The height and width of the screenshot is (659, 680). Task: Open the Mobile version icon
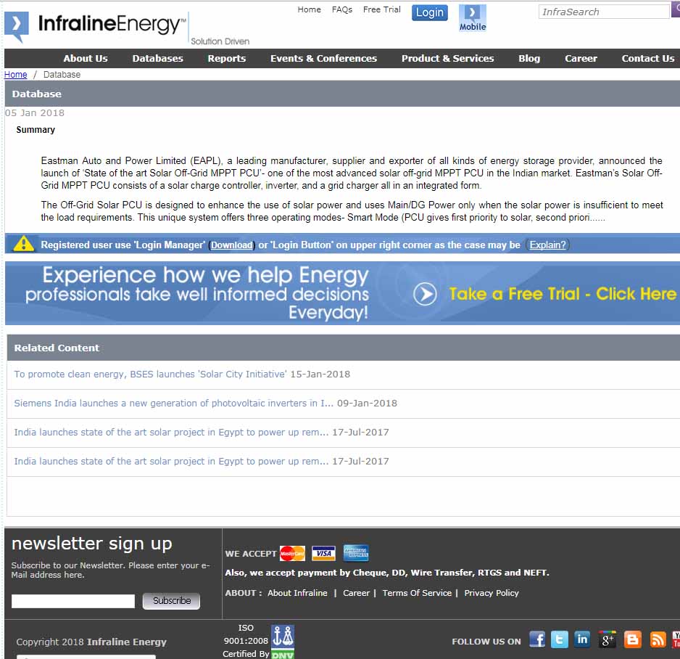coord(473,18)
